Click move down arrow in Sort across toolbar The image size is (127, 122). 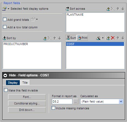[x=123, y=9]
